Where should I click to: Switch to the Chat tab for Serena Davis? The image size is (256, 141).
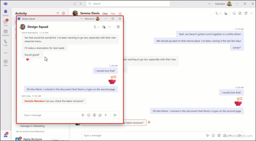105,14
